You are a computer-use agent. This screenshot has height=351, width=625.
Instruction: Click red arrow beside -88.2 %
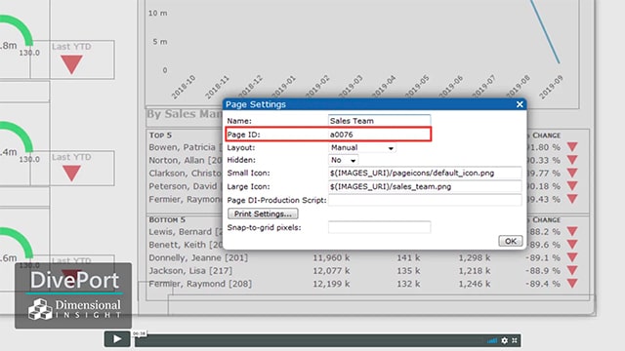[x=572, y=231]
